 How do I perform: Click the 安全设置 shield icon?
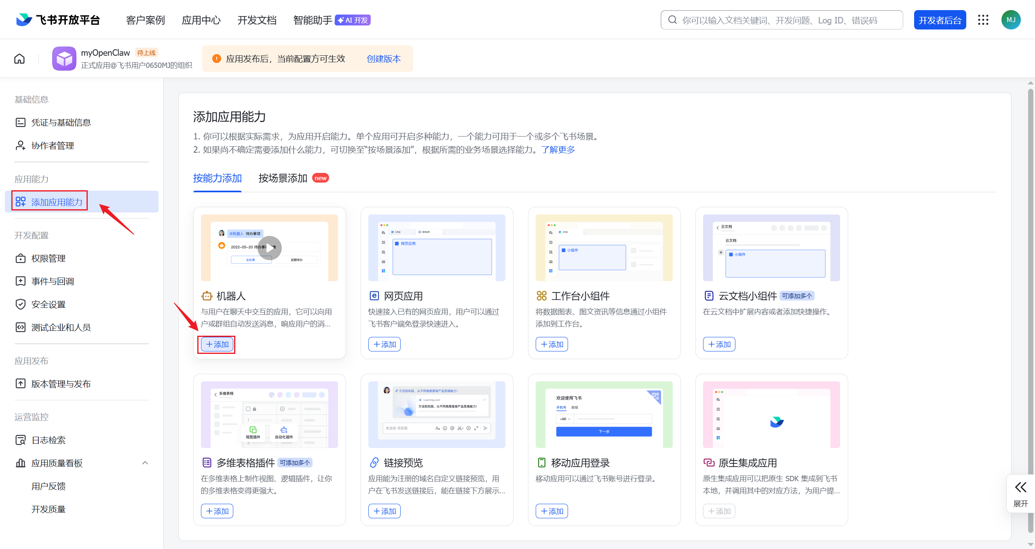coord(21,304)
